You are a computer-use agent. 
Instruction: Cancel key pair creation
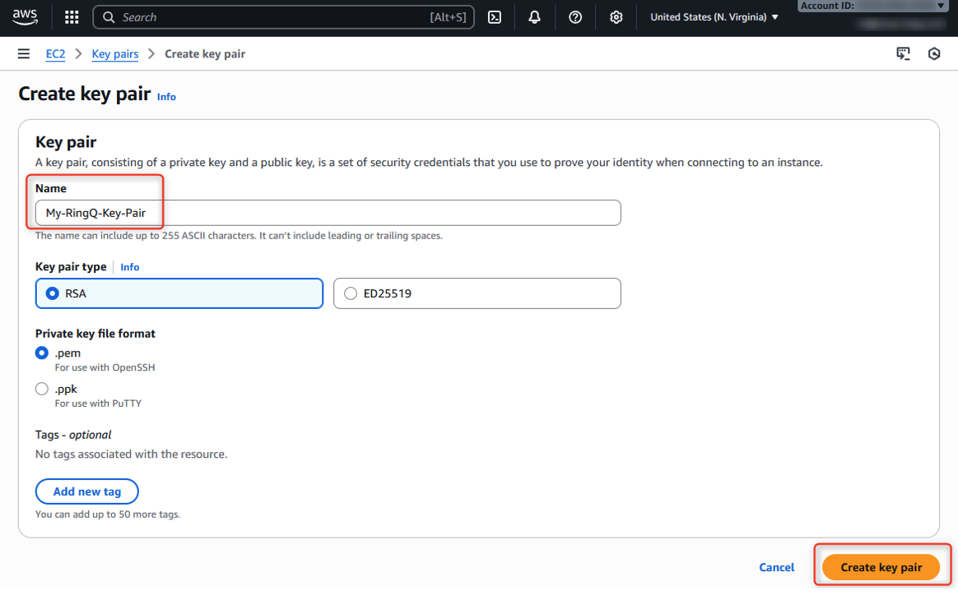(776, 567)
